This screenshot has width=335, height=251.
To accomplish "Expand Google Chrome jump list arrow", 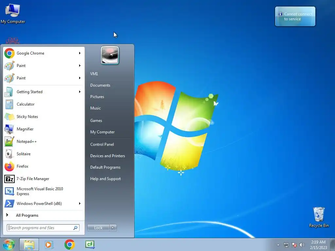I will coord(80,53).
